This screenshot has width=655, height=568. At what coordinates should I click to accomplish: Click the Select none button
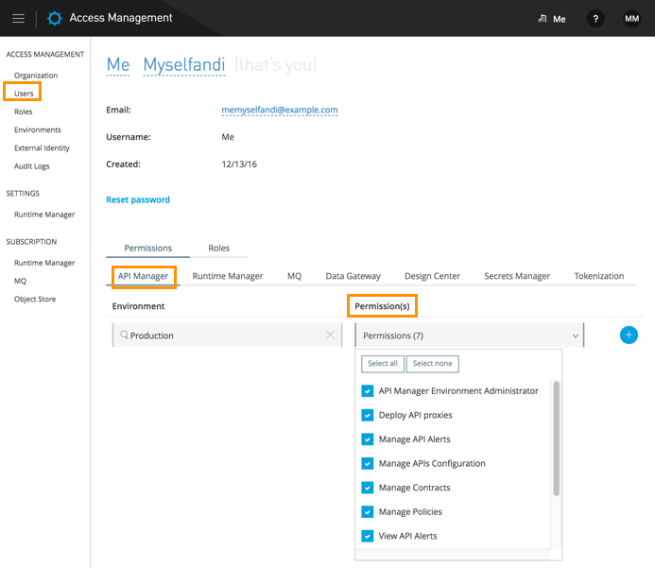click(432, 363)
